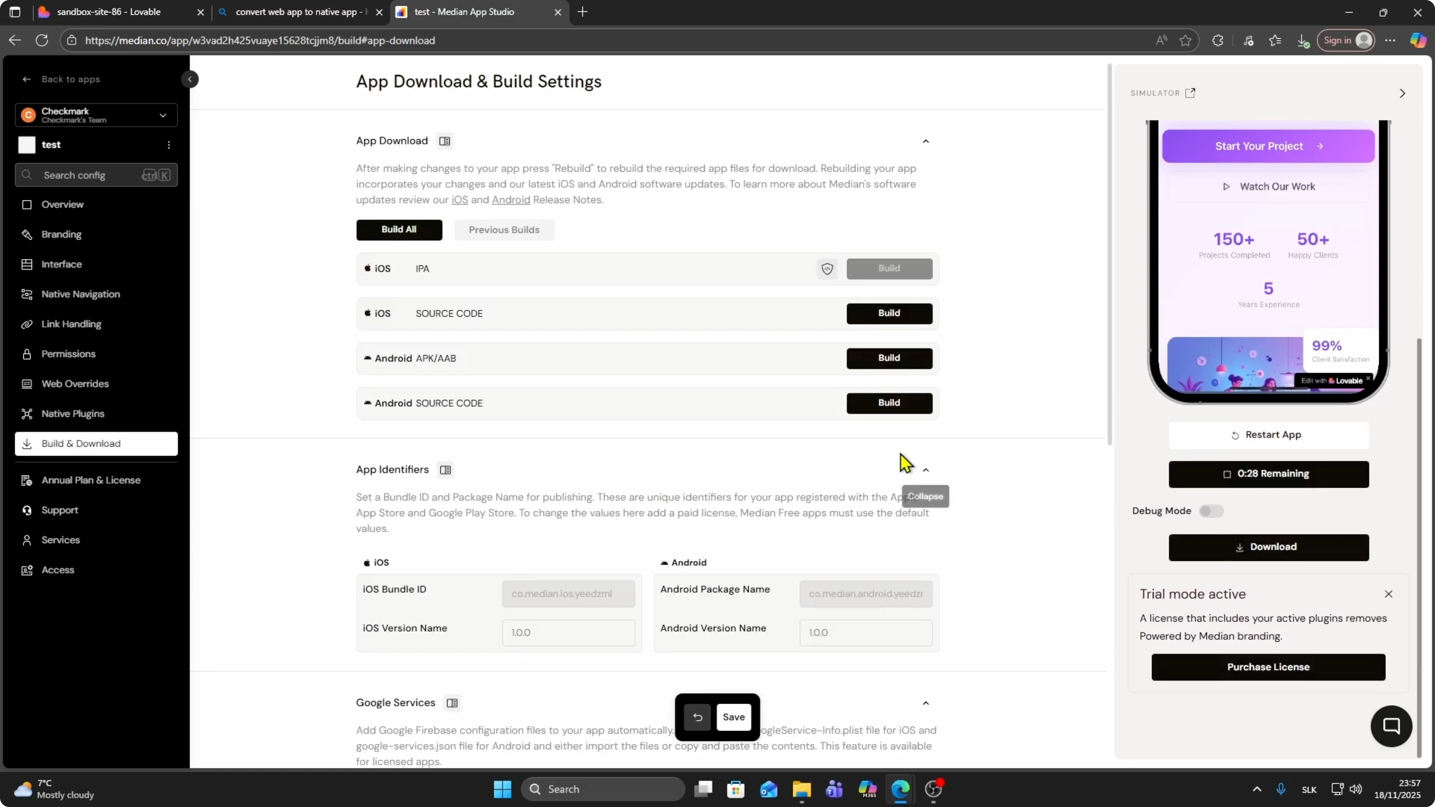Click Restart App in simulator
The width and height of the screenshot is (1435, 807).
click(1268, 435)
